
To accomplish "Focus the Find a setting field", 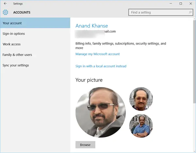I will pos(161,12).
